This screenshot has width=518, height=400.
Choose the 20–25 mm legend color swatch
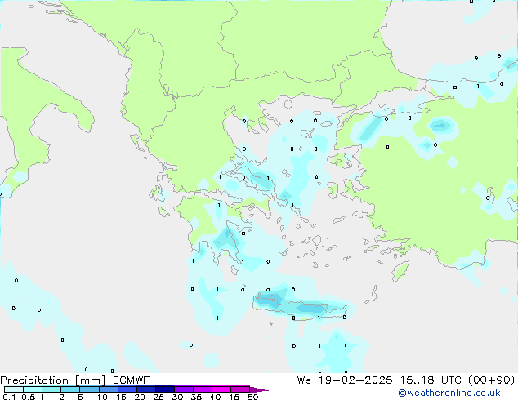pyautogui.click(x=146, y=389)
